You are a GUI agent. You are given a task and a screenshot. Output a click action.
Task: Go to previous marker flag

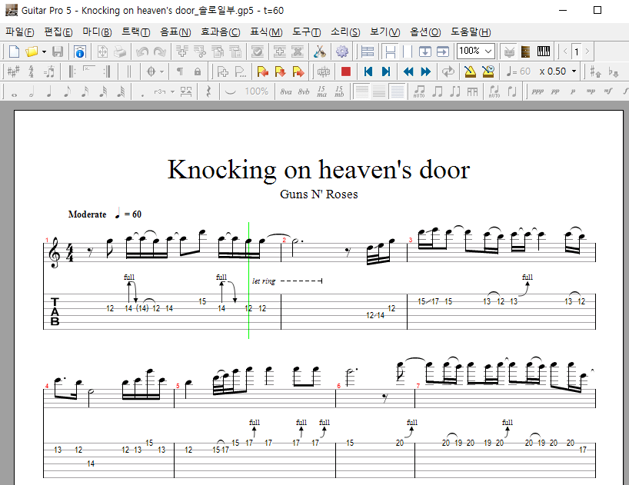point(263,71)
